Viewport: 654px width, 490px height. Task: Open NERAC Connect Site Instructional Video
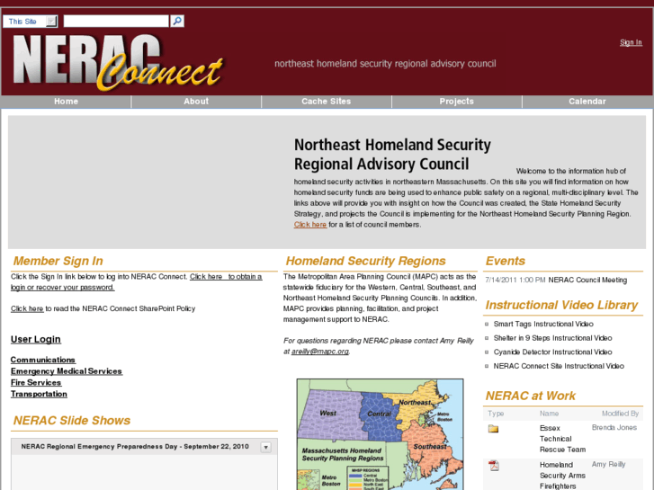pos(559,366)
